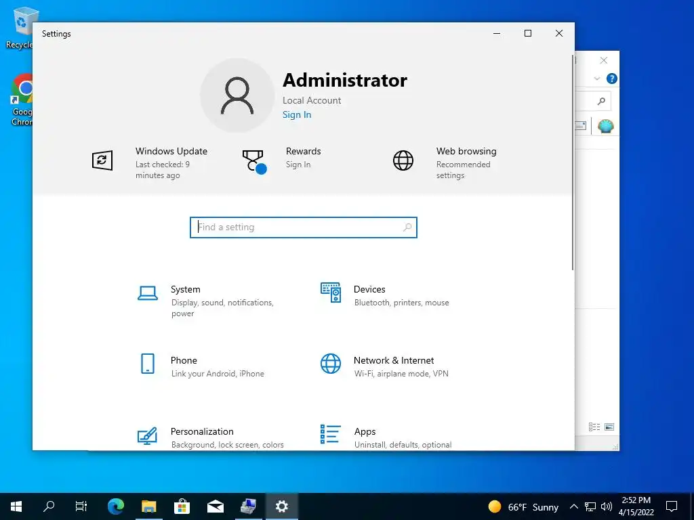Image resolution: width=694 pixels, height=520 pixels.
Task: Switch to details view in background window
Action: (594, 427)
